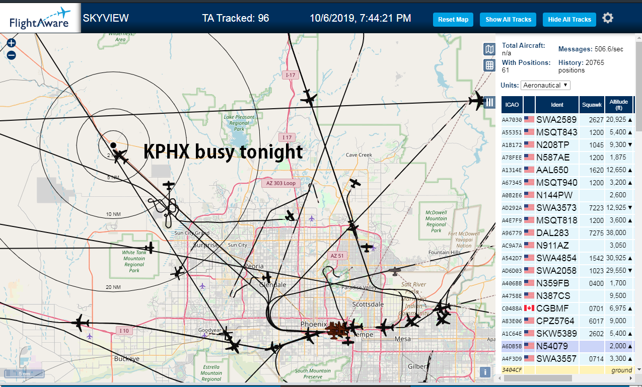Screen dimensions: 642x387
Task: Click the History 20765 positions statistic
Action: (x=581, y=66)
